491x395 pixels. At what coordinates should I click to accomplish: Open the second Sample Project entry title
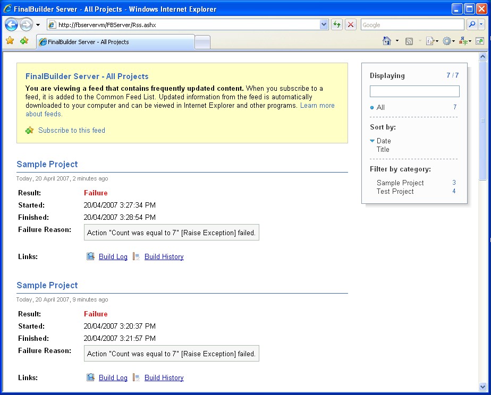(47, 285)
